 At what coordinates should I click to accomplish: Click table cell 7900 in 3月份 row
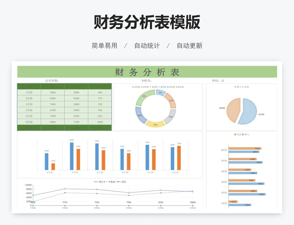(x=53, y=104)
